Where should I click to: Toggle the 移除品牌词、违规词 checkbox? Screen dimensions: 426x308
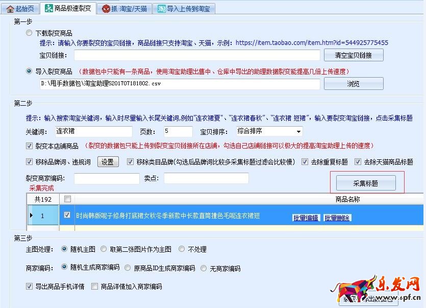tap(30, 162)
